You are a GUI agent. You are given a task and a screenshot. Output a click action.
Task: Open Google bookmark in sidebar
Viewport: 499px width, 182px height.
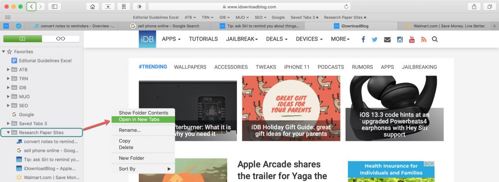23,115
